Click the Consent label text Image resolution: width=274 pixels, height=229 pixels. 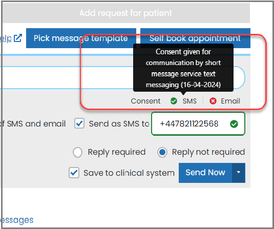[x=145, y=101]
